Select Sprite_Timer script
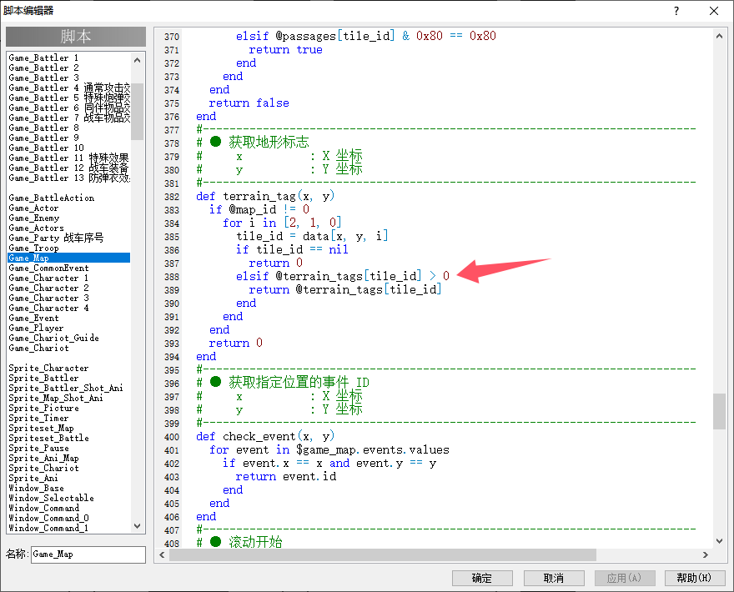 (38, 418)
